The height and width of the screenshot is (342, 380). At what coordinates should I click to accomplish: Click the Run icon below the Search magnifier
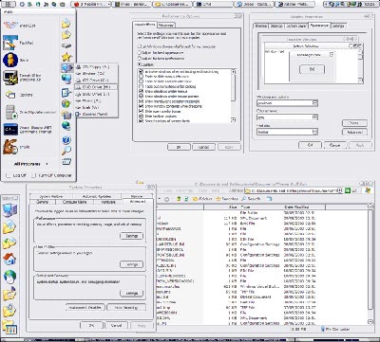click(x=66, y=162)
